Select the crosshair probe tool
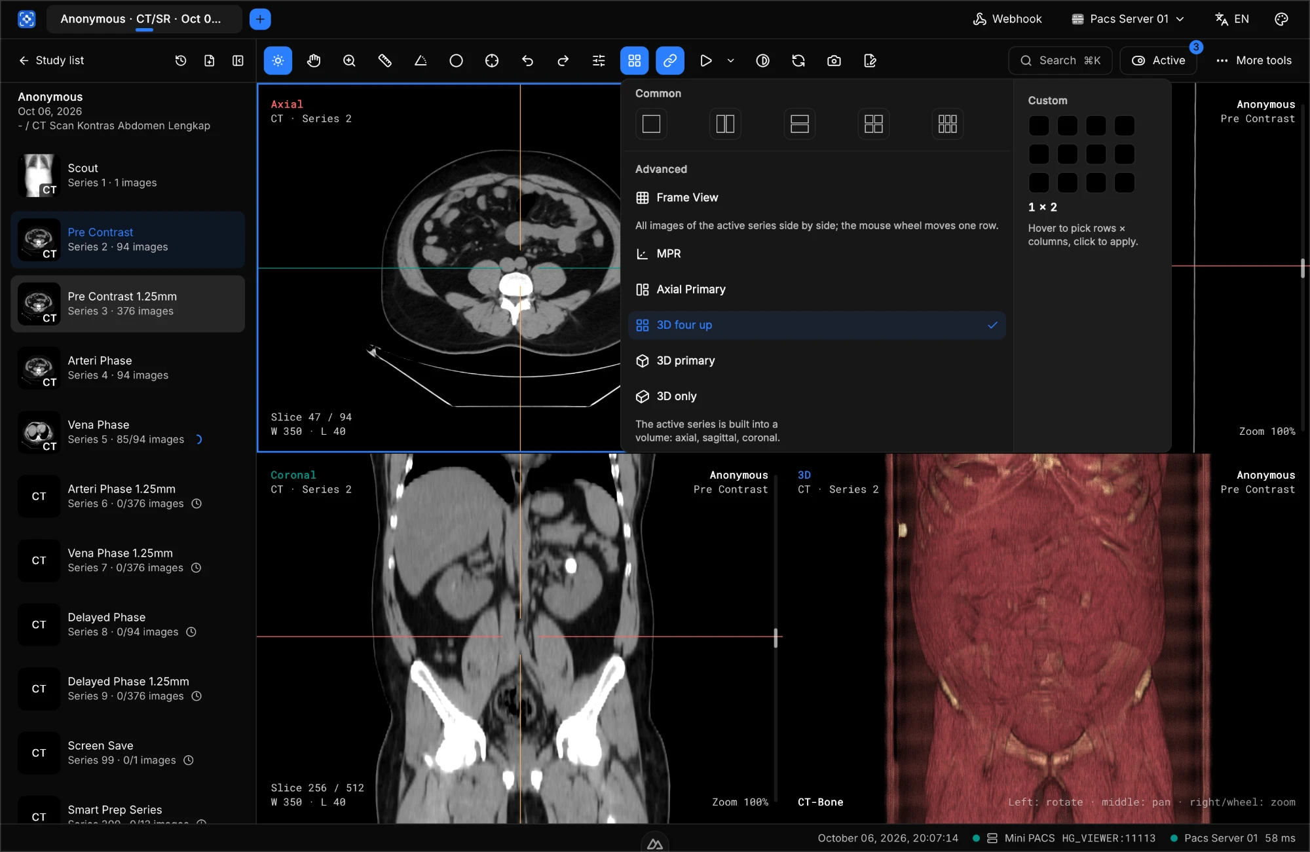Image resolution: width=1310 pixels, height=852 pixels. [x=492, y=61]
